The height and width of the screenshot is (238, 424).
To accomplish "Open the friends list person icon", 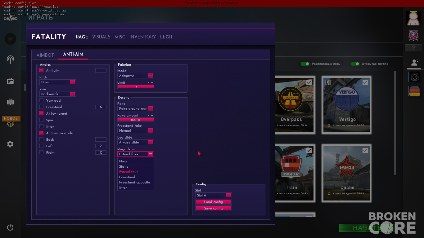I will (414, 63).
